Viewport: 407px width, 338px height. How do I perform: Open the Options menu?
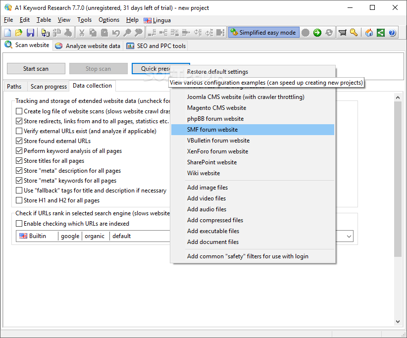click(109, 20)
